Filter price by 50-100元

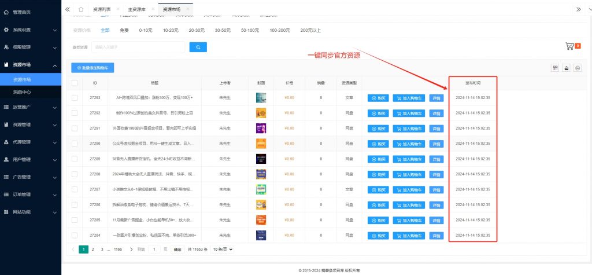250,30
